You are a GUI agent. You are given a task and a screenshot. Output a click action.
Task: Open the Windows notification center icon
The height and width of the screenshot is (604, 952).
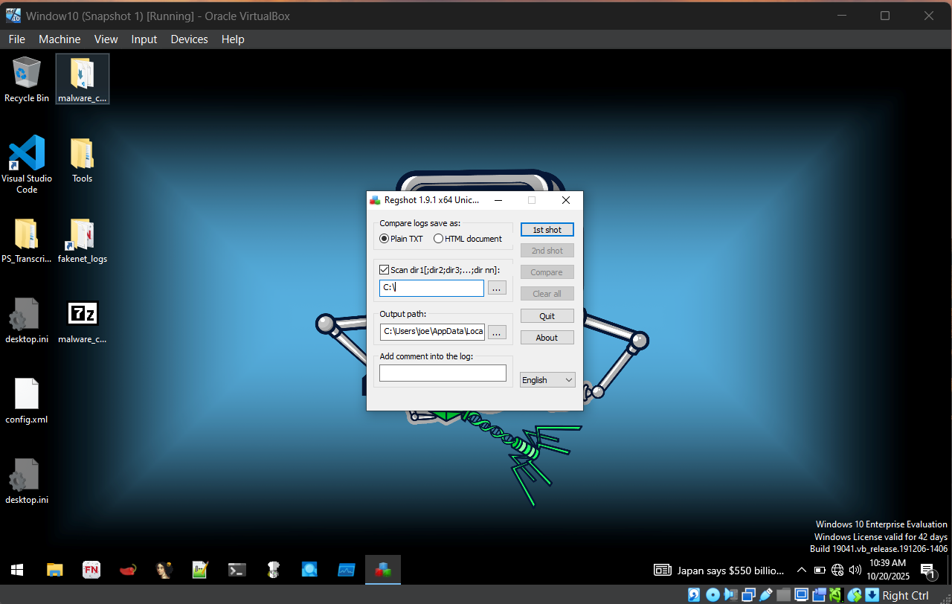[x=928, y=571]
